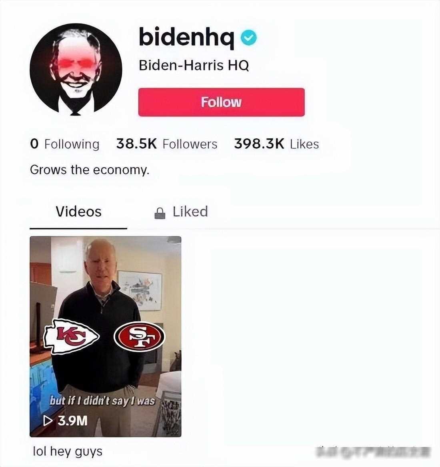The image size is (440, 467).
Task: Click the 'Grows the economy.' bio text
Action: click(x=90, y=170)
